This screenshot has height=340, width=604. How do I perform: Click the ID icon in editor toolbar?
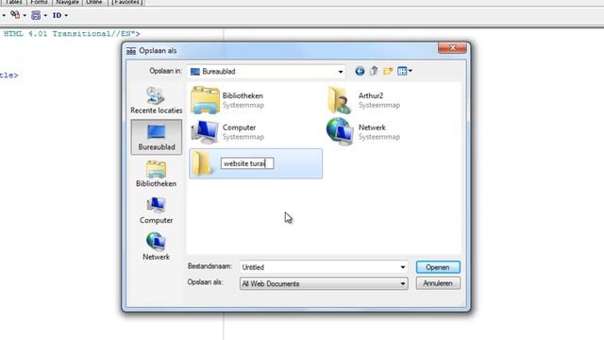(57, 15)
